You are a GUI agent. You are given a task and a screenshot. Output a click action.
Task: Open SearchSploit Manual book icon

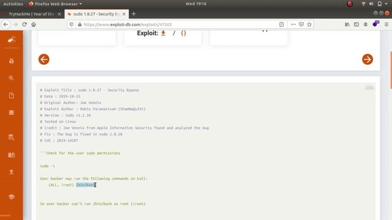pyautogui.click(x=11, y=155)
